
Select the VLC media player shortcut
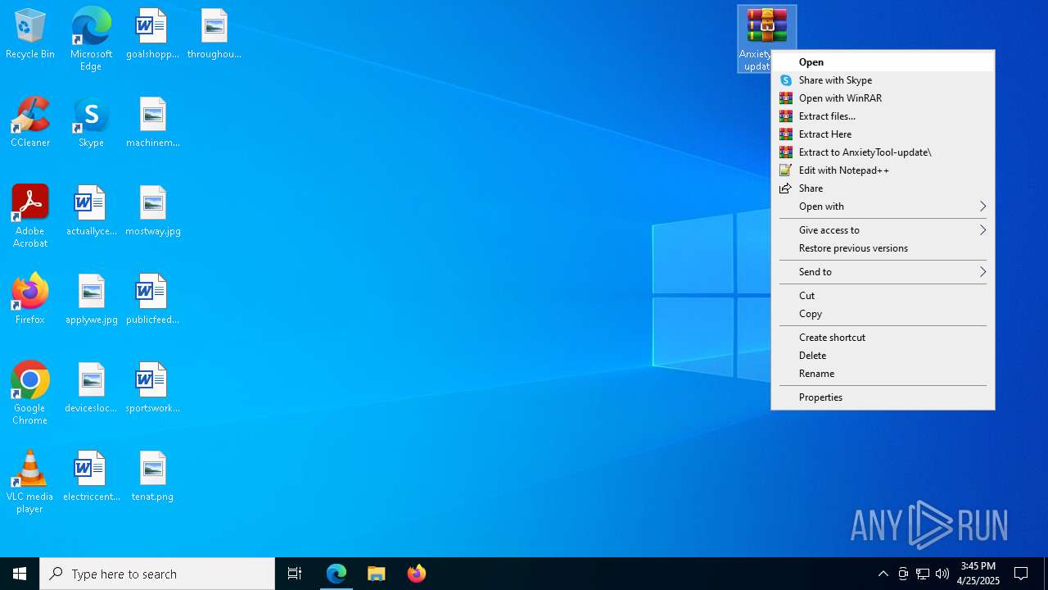click(30, 482)
